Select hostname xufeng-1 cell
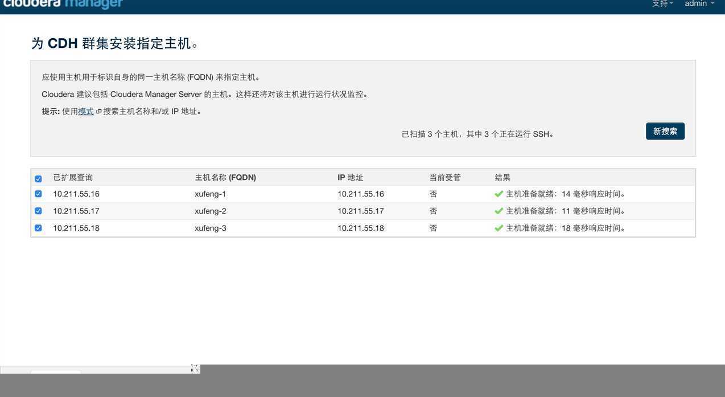725x397 pixels. [211, 194]
